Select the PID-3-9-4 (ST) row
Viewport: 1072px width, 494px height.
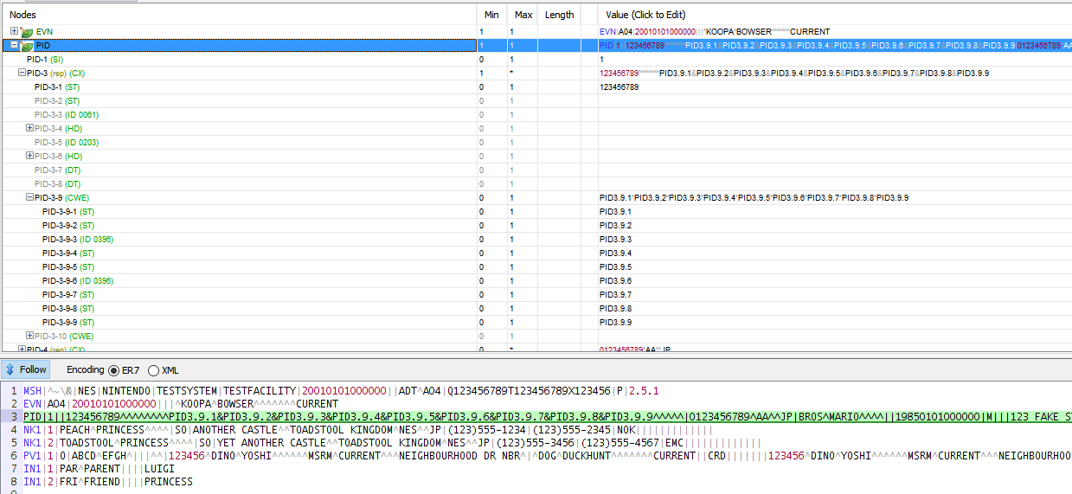tap(238, 253)
